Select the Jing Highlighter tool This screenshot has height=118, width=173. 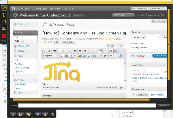4,28
